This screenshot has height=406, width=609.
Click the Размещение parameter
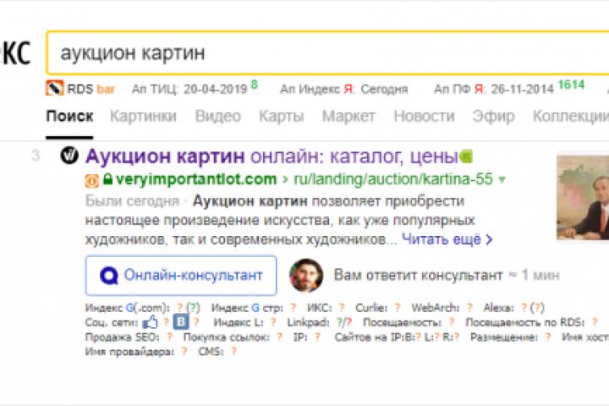510,337
